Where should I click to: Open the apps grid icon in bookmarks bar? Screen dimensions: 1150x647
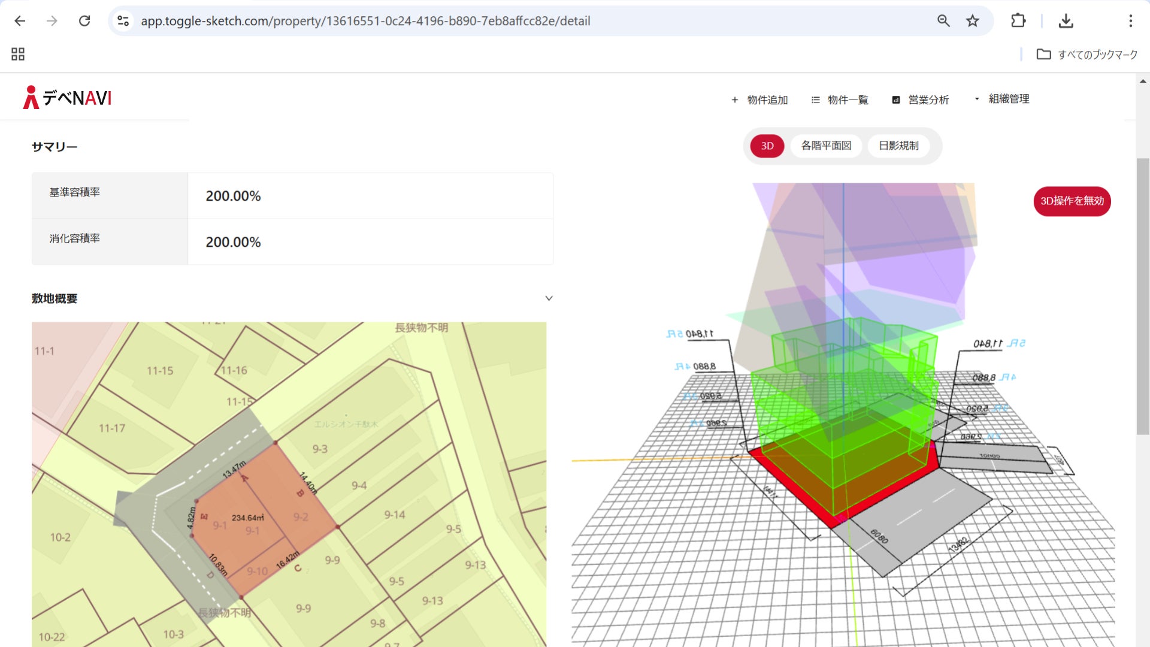click(x=18, y=55)
